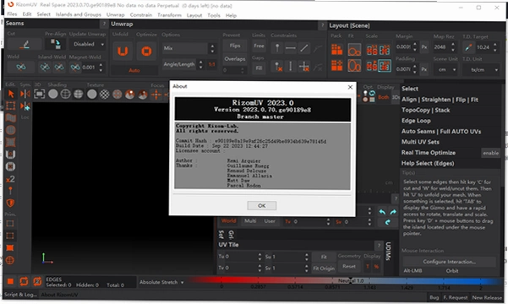Click the checker texture icon
Screen dimensions: 508x304
point(104,95)
